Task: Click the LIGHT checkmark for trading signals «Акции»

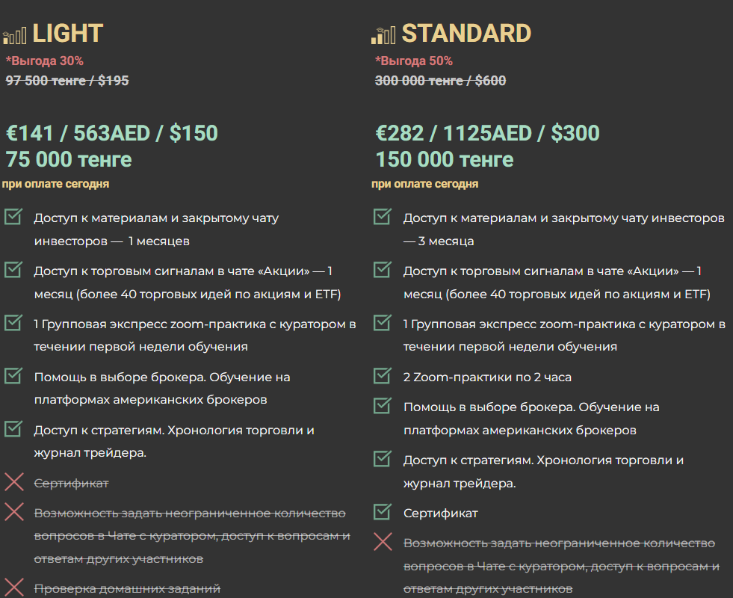Action: pyautogui.click(x=13, y=269)
